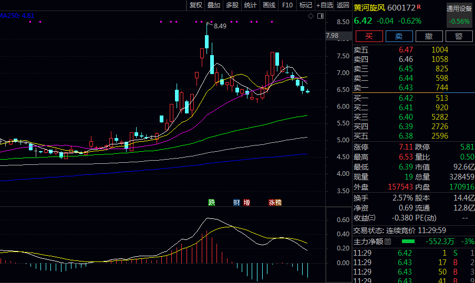Open the 统计 statistics menu
The width and height of the screenshot is (475, 283).
click(x=251, y=5)
